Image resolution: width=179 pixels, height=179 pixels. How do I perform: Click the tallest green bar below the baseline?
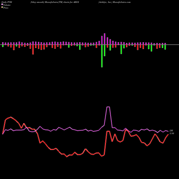[x=102, y=56]
